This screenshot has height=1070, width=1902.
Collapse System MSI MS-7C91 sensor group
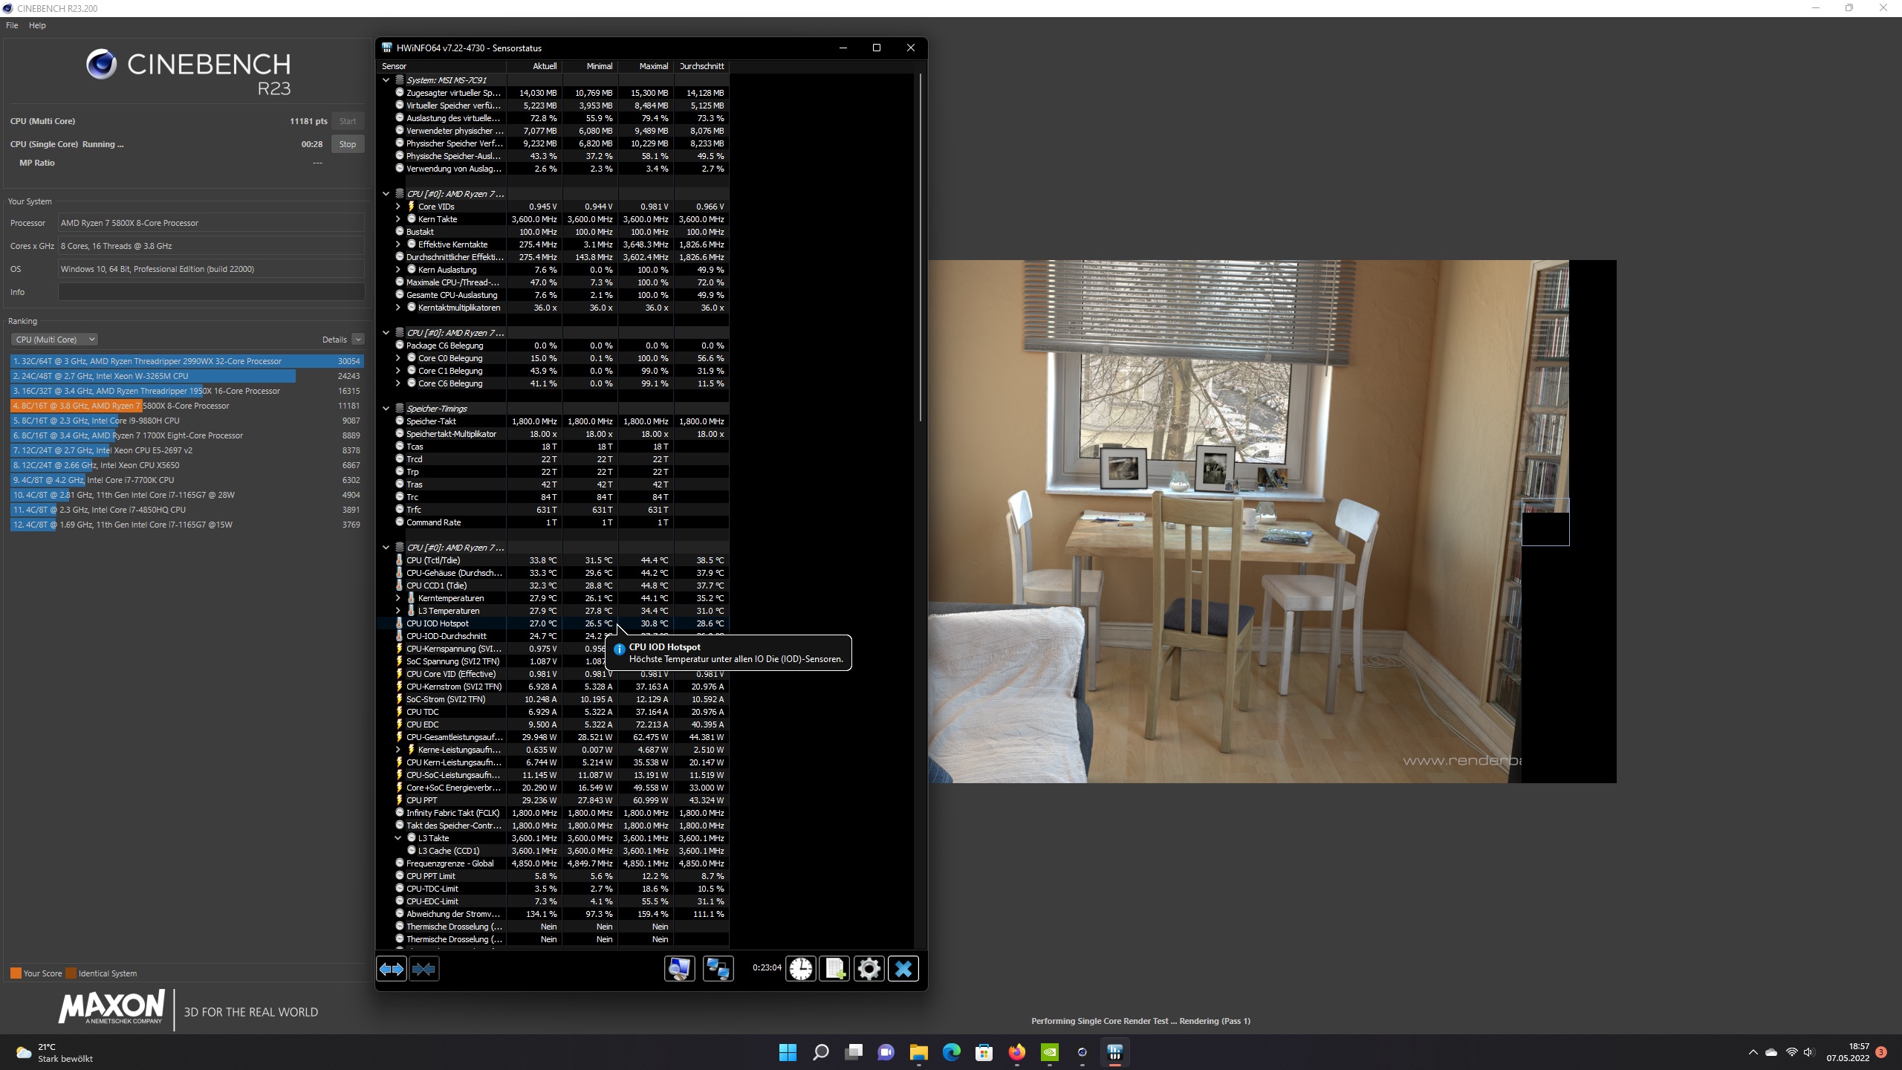pyautogui.click(x=386, y=80)
